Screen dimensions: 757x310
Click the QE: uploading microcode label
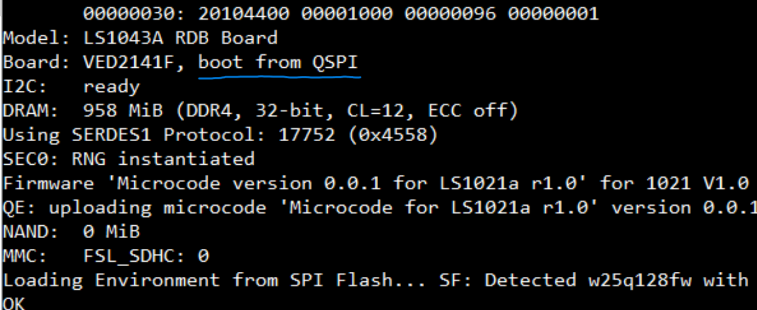coord(135,208)
